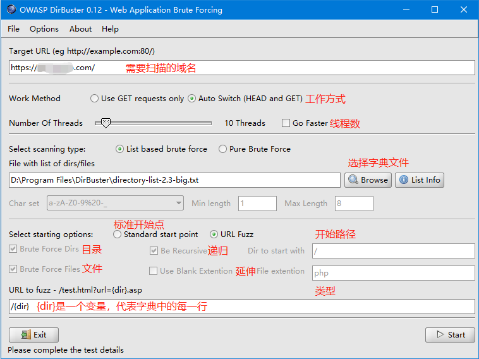
Task: Select Use GET requests only option
Action: point(95,99)
